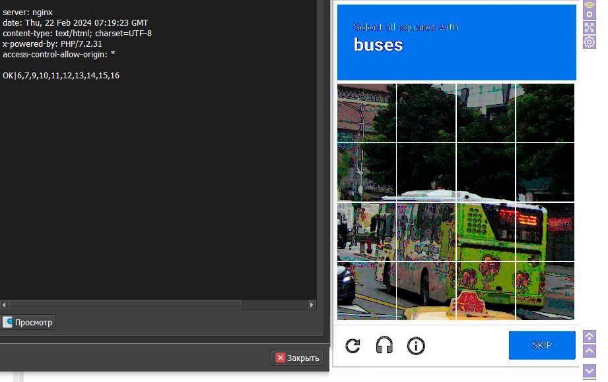Click the up chevron with dot icon
The height and width of the screenshot is (382, 608).
click(590, 336)
